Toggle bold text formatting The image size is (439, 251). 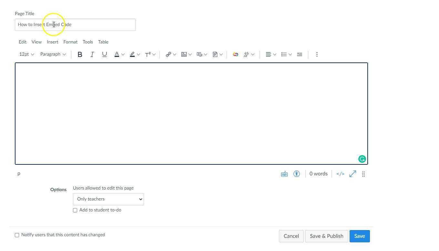(x=80, y=54)
